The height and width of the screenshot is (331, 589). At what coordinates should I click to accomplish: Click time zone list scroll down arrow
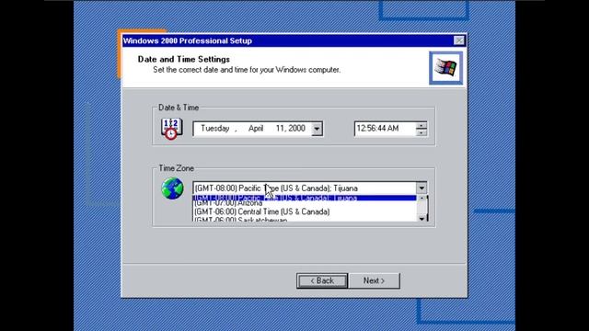pos(422,218)
